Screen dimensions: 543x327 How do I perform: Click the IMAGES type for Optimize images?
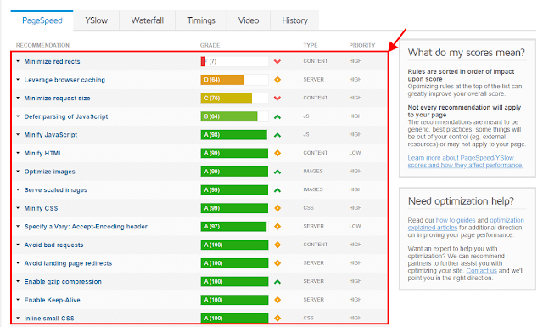coord(313,171)
